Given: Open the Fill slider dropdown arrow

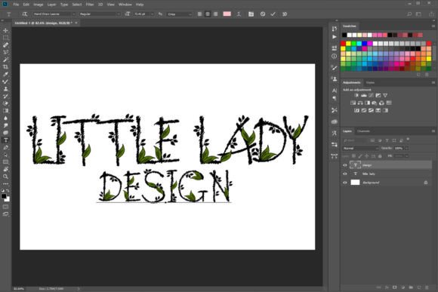Looking at the screenshot, I should pyautogui.click(x=406, y=156).
